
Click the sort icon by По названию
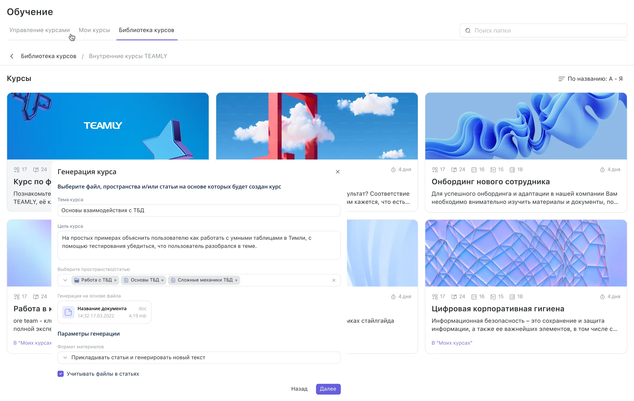561,79
